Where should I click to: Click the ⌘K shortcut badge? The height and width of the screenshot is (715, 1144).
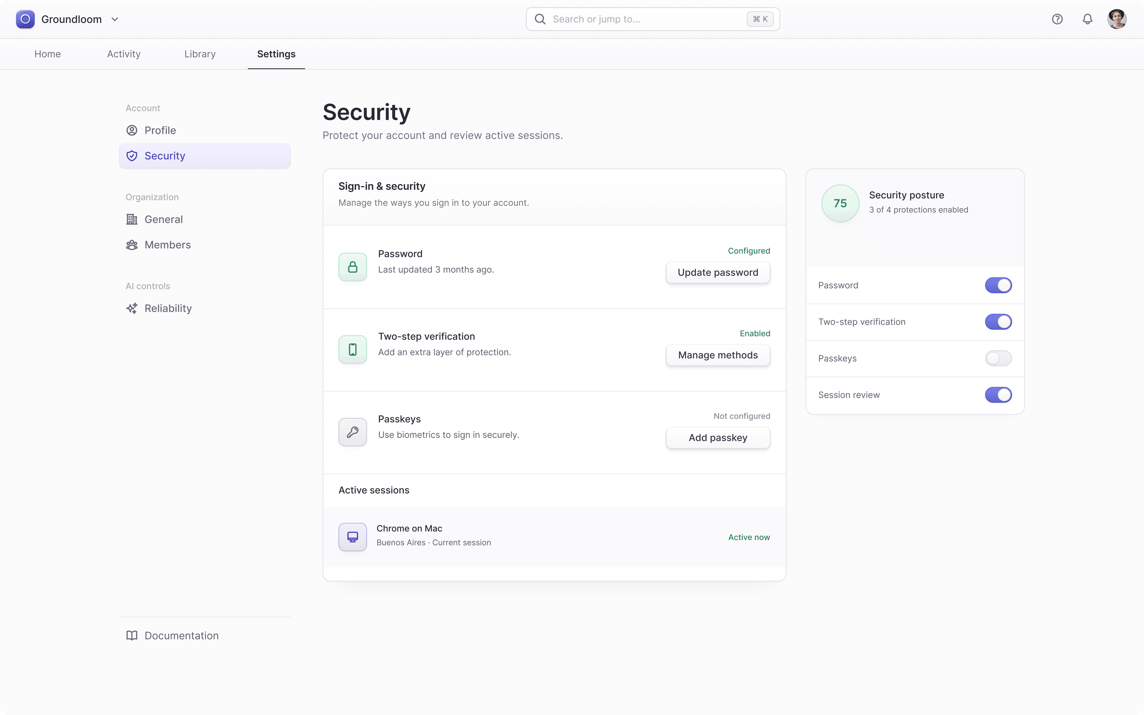click(760, 19)
